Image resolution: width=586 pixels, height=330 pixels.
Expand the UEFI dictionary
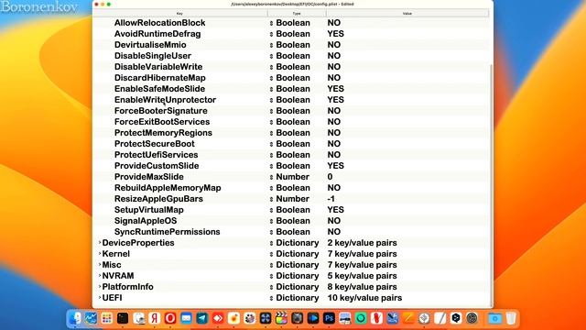pyautogui.click(x=100, y=298)
